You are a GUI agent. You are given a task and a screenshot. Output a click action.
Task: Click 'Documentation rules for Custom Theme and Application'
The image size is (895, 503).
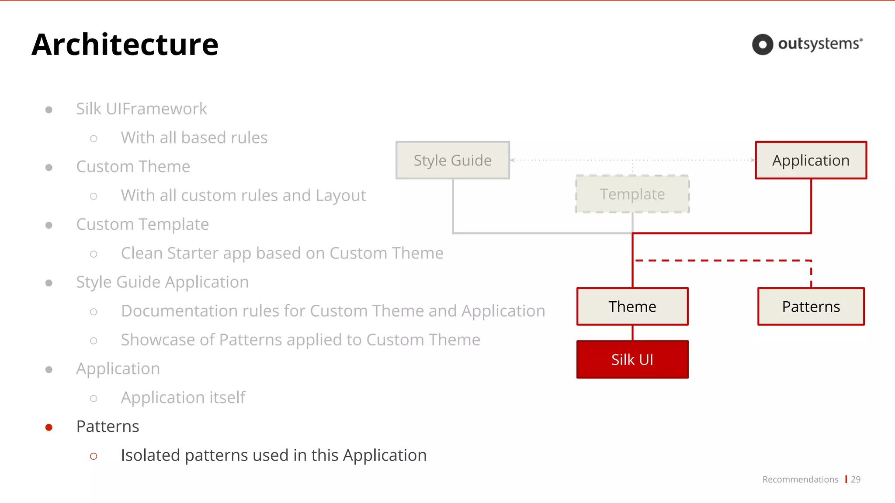coord(333,311)
